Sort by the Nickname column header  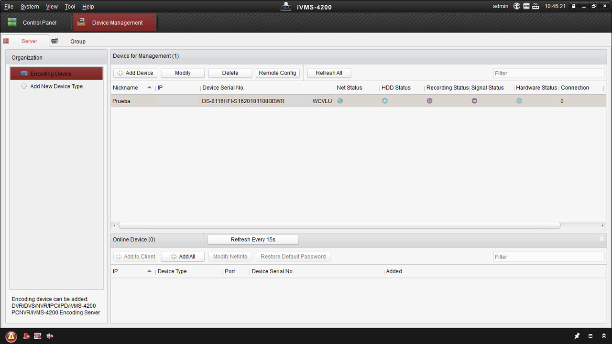pyautogui.click(x=133, y=88)
